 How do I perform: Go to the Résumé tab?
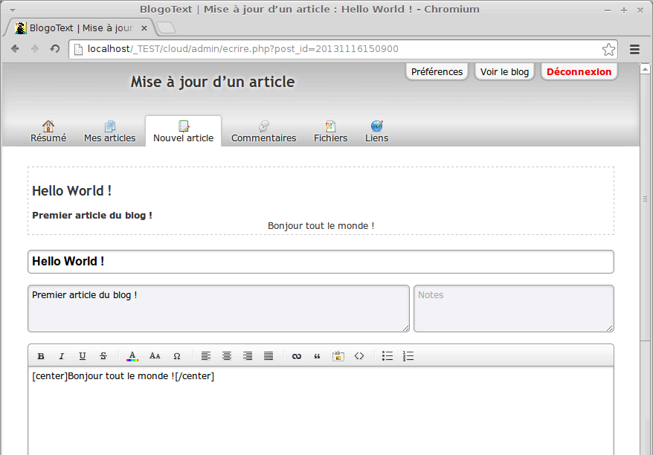pos(48,131)
